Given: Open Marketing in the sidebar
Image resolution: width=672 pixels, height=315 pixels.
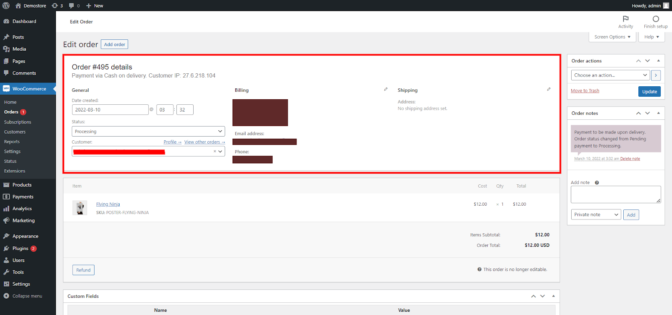Looking at the screenshot, I should pyautogui.click(x=28, y=220).
